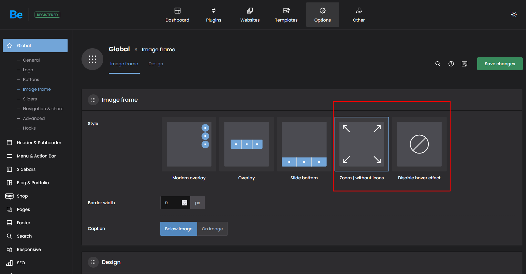Choose Slide bottom style
The height and width of the screenshot is (274, 526).
tap(304, 144)
